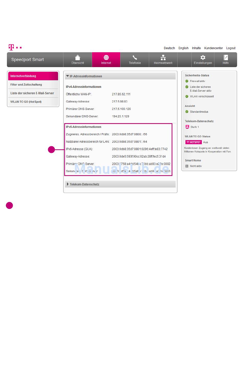243x365 pixels.
Task: Click public WAN-IP value 217.85.62.111
Action: tap(121, 94)
